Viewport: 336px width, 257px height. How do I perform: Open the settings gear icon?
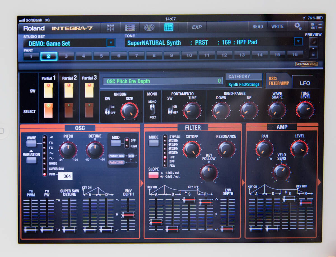click(x=298, y=26)
